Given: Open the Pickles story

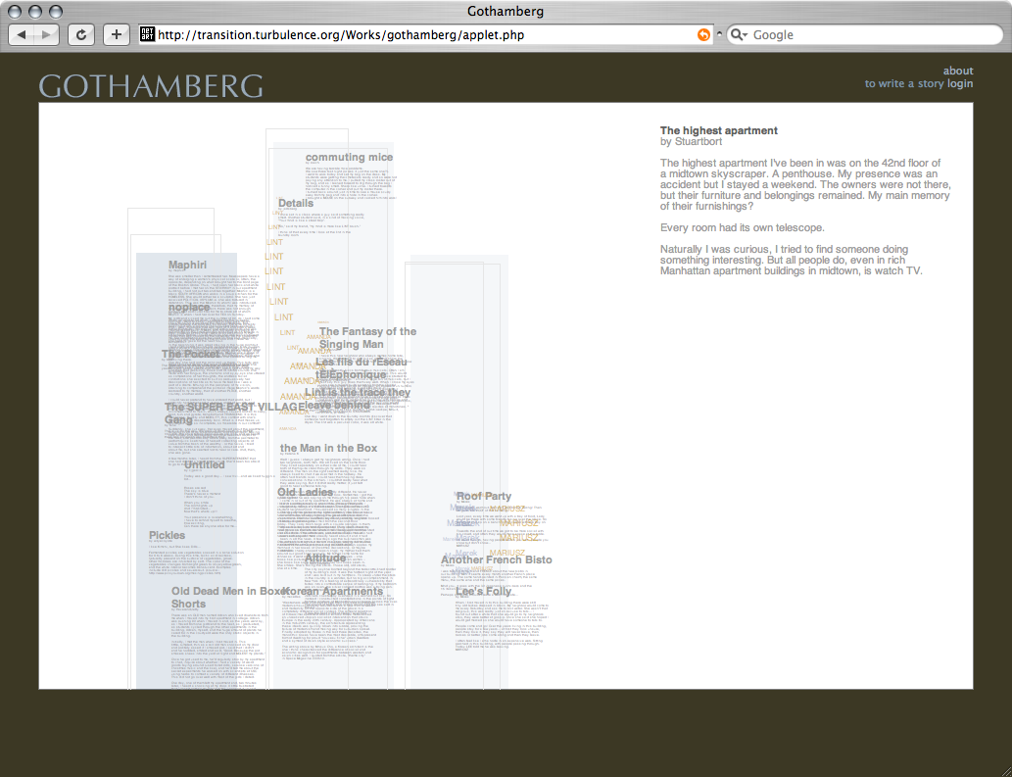Looking at the screenshot, I should point(167,535).
